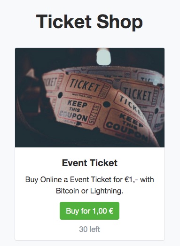Click the word Shop in the heading
This screenshot has height=246, width=180.
pyautogui.click(x=120, y=22)
